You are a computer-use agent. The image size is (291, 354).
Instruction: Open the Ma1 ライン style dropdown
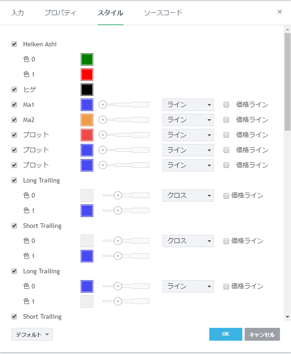point(188,105)
